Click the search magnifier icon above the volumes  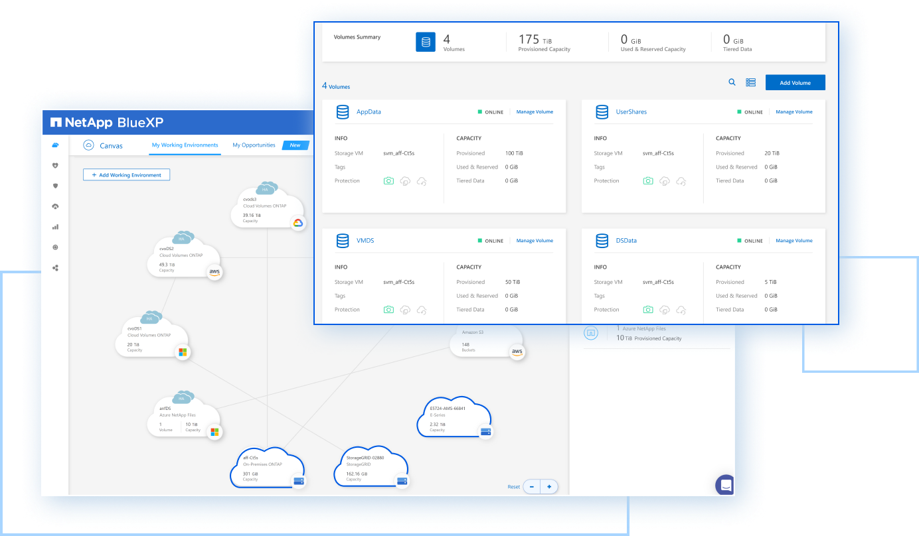732,82
